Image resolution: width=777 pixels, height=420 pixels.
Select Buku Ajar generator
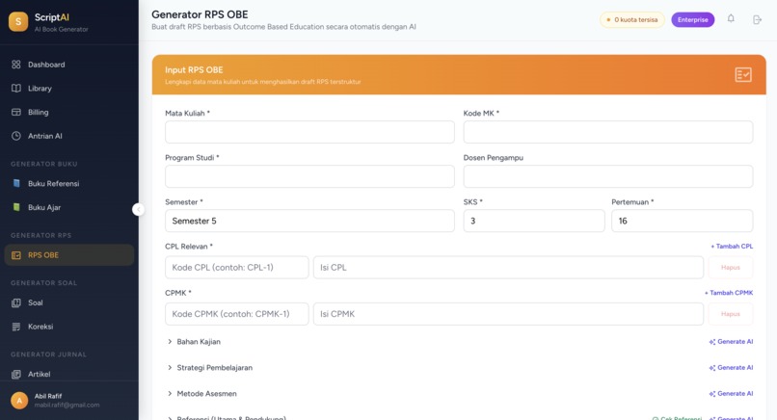click(x=69, y=207)
